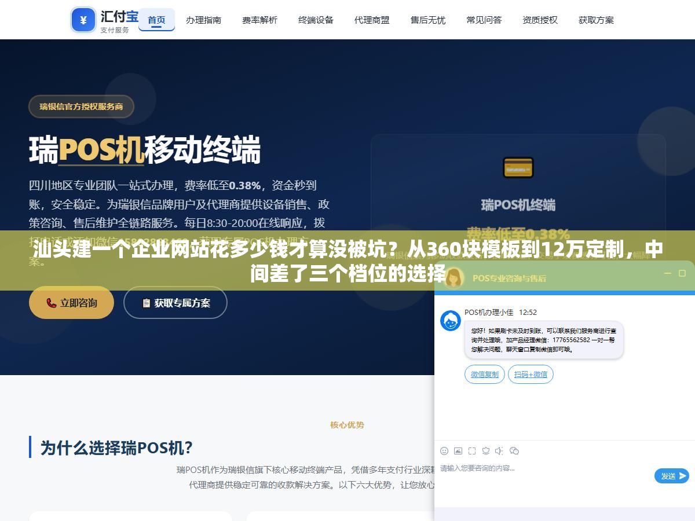Minimize the POS chat window
The width and height of the screenshot is (695, 521).
667,273
